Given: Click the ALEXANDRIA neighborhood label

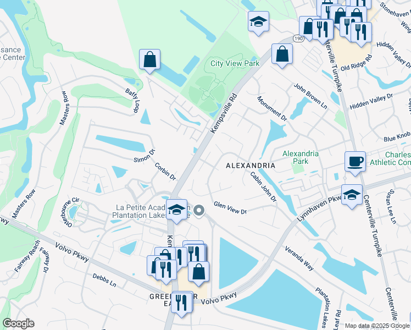Looking at the screenshot, I should (251, 166).
